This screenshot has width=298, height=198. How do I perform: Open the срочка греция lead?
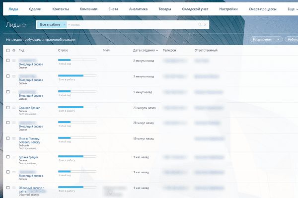(28, 157)
